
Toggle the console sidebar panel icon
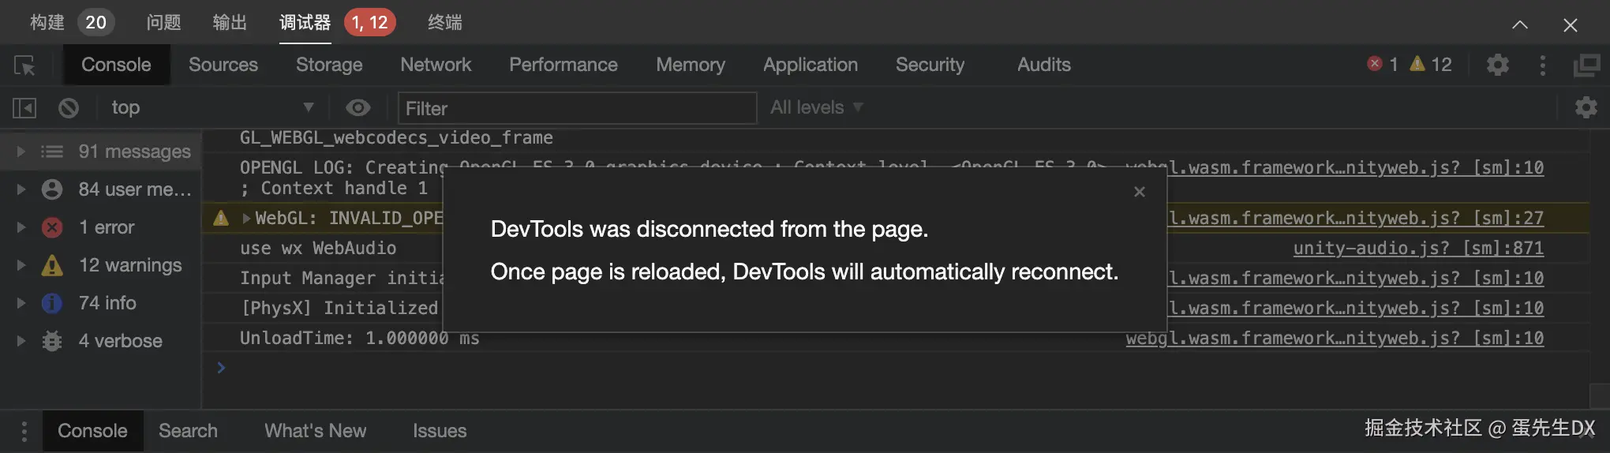pyautogui.click(x=24, y=107)
